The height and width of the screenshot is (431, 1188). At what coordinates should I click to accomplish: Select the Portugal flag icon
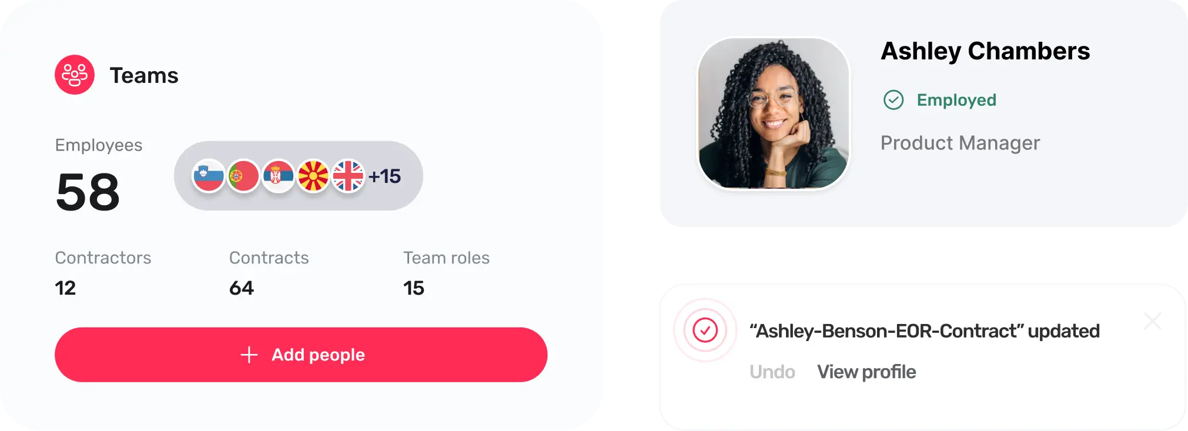click(x=243, y=176)
